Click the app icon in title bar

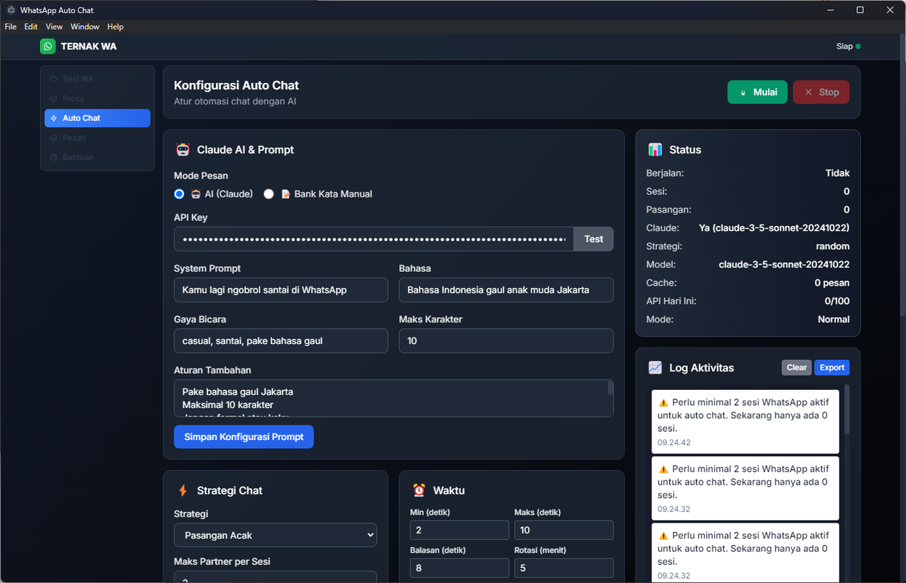pyautogui.click(x=10, y=10)
